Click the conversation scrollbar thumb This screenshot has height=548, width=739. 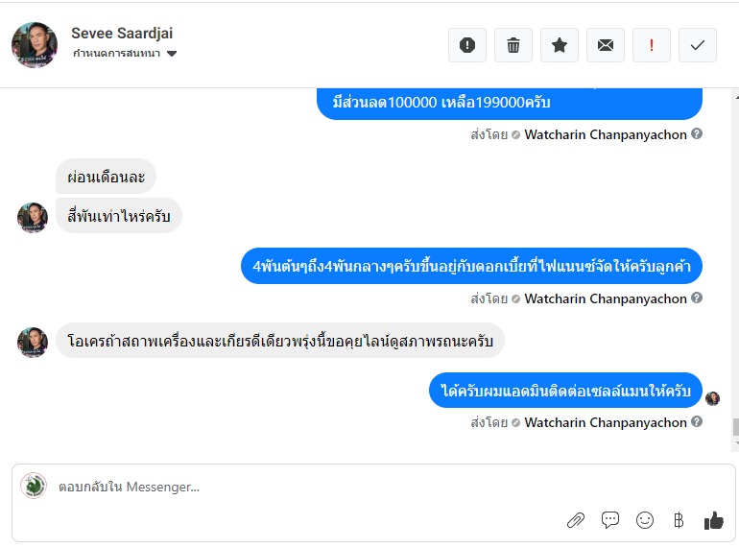[x=735, y=427]
